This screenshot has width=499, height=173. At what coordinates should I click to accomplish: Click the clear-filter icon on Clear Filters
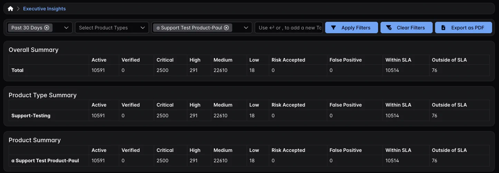[389, 28]
